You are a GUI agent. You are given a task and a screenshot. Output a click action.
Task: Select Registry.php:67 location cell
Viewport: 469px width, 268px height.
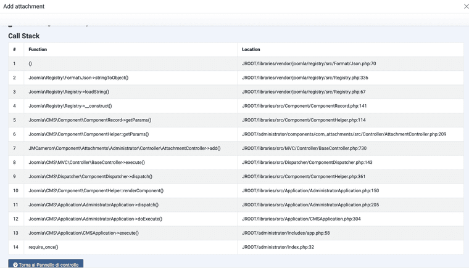coord(351,92)
